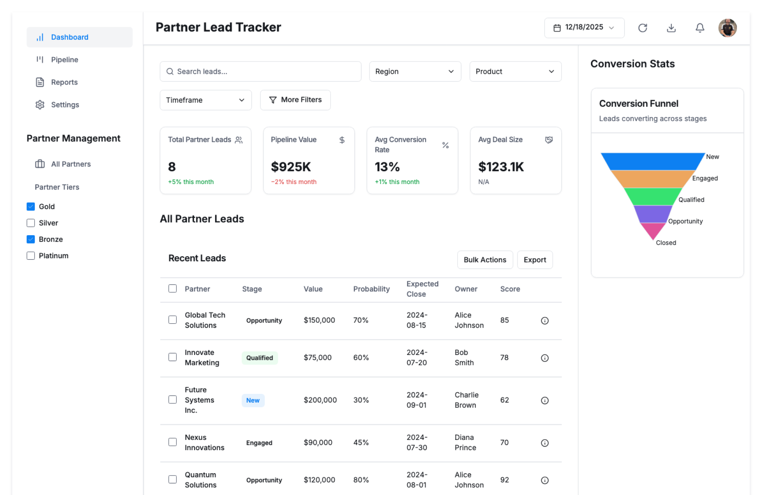Click the handshake icon on Avg Deal Size

tap(548, 140)
